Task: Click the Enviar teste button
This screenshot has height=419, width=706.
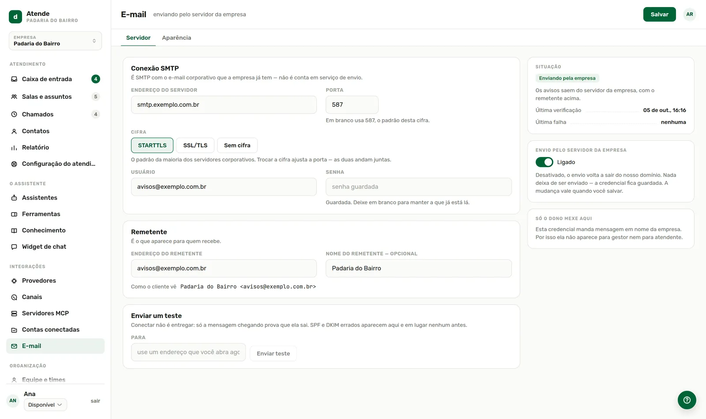Action: pyautogui.click(x=274, y=354)
